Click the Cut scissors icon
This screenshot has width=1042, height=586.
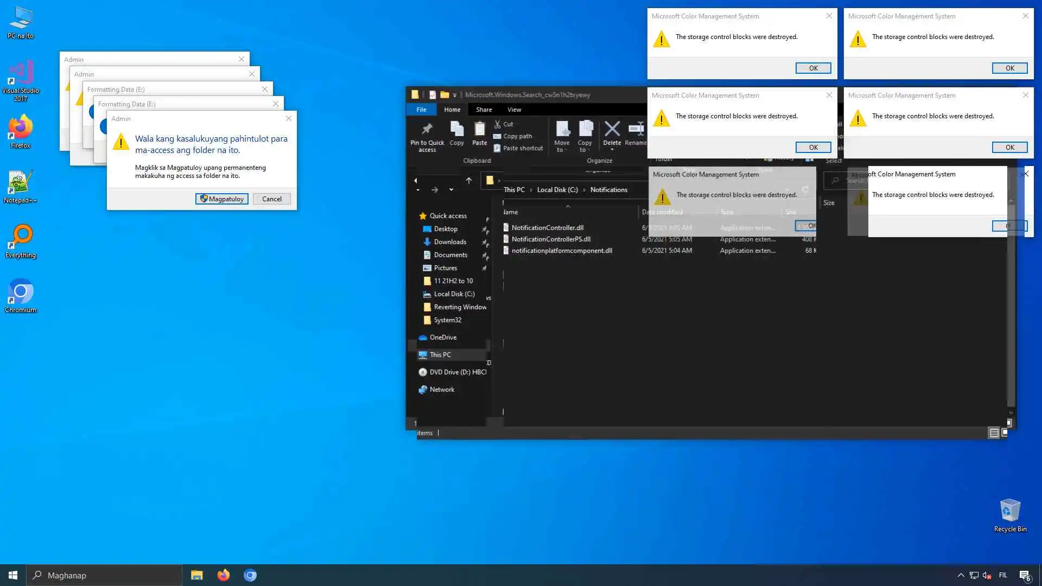pyautogui.click(x=498, y=124)
